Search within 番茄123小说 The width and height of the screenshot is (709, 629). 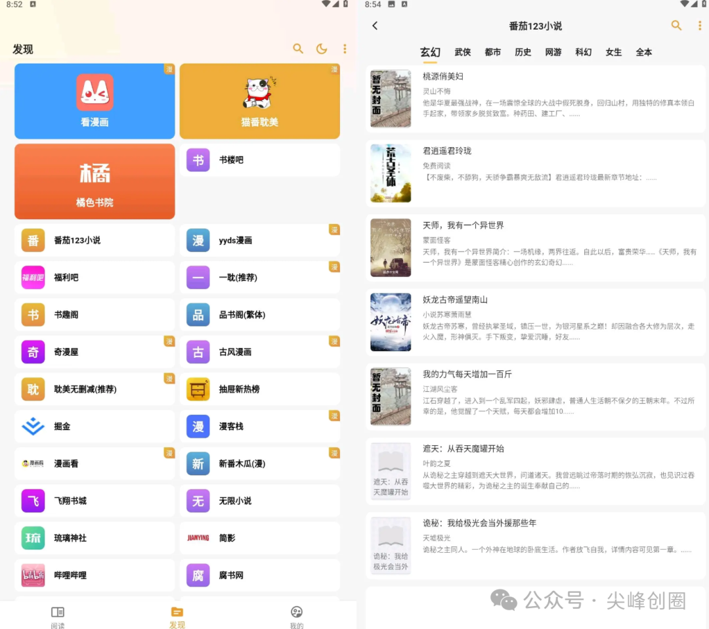click(676, 26)
